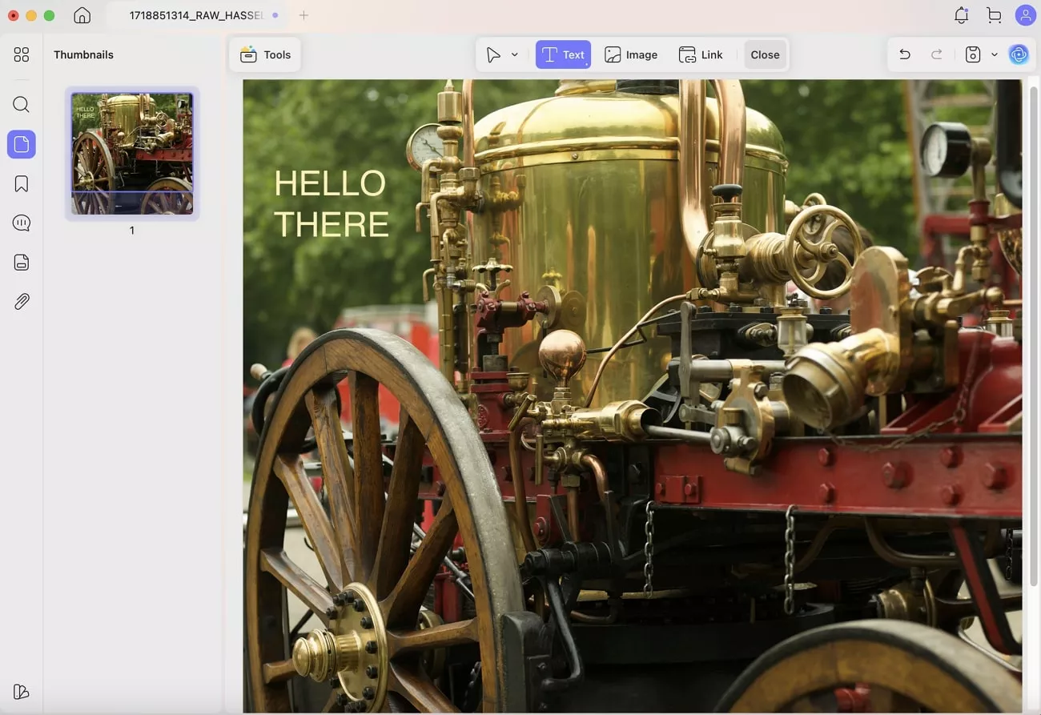Select the page 1 thumbnail
The image size is (1041, 715).
[x=132, y=154]
